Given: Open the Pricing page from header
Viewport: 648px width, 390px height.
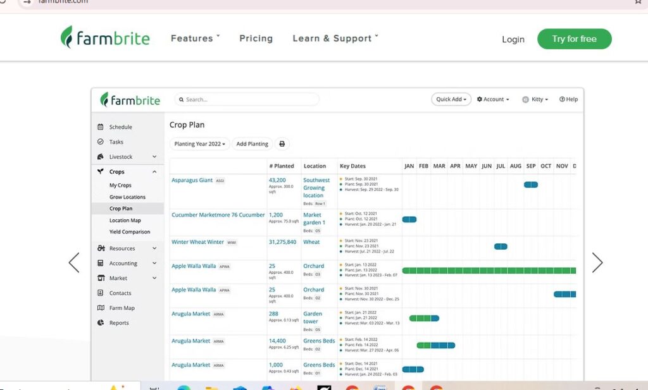Looking at the screenshot, I should pyautogui.click(x=256, y=39).
